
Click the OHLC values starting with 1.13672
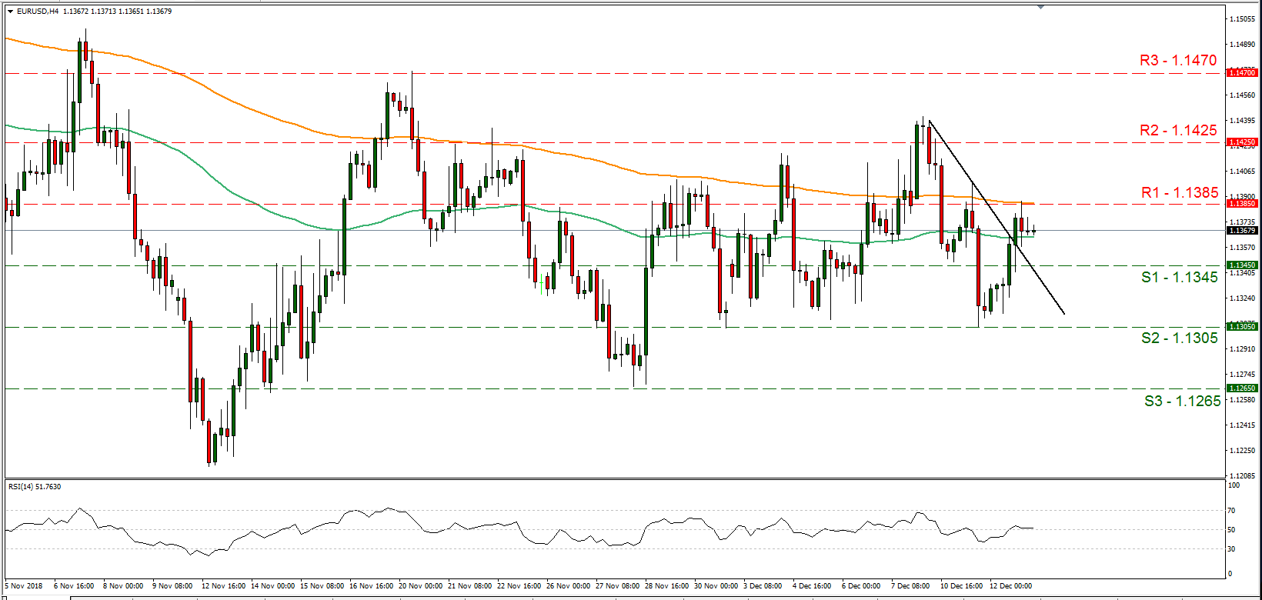point(117,12)
